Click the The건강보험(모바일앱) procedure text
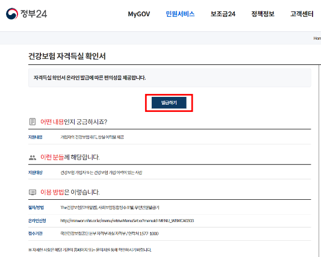Screen dimensions: 321x257 [x=110, y=208]
